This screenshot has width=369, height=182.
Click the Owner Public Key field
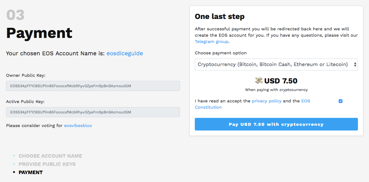(x=93, y=86)
